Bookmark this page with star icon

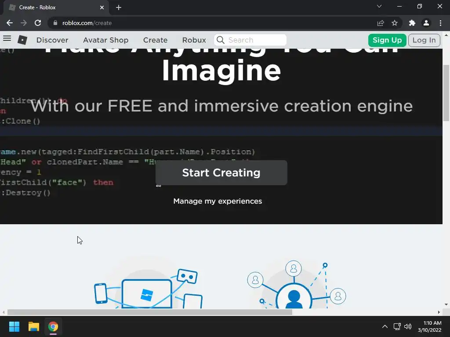(395, 23)
